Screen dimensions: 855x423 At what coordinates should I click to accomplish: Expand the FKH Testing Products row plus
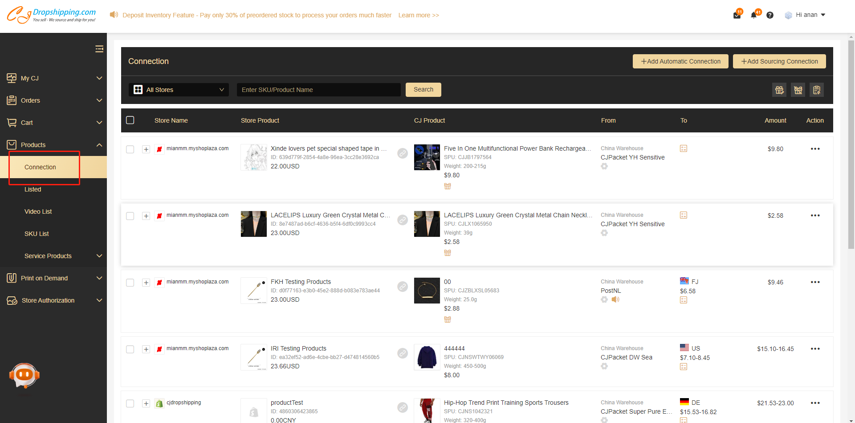tap(146, 283)
